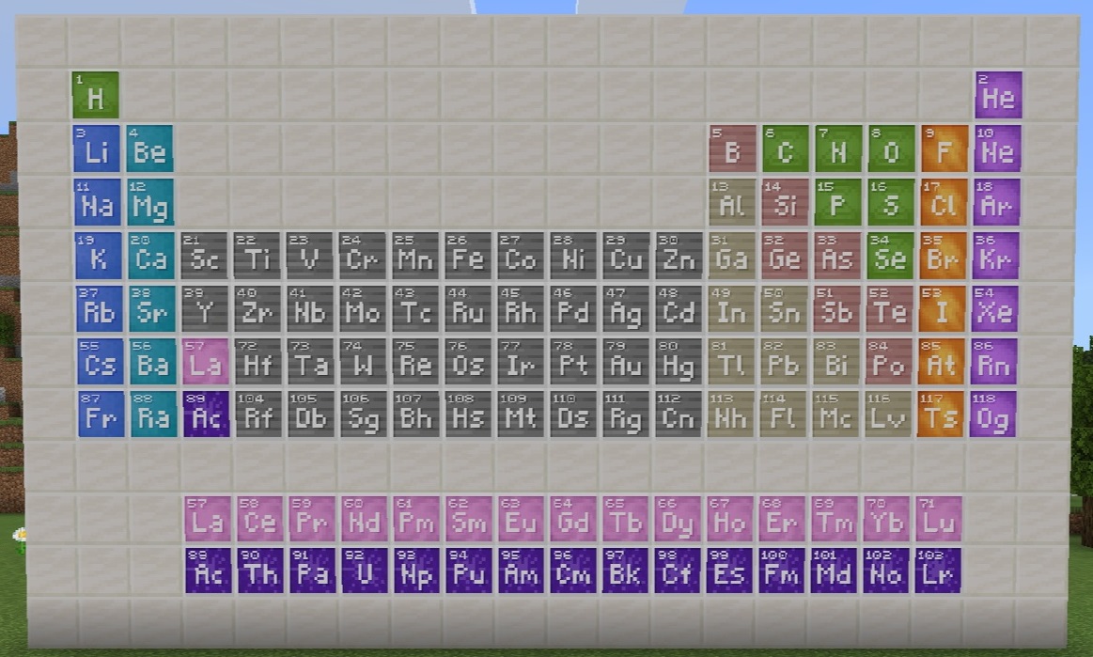Click the Sodium (Na) element block

click(98, 202)
